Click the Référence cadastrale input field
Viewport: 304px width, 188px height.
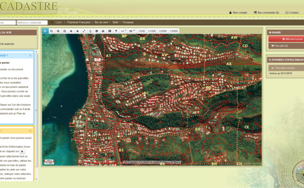pyautogui.click(x=32, y=23)
